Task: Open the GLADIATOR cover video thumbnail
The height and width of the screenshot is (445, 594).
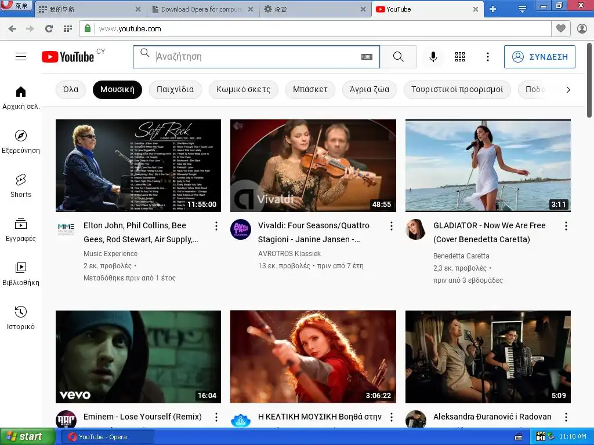Action: 488,166
